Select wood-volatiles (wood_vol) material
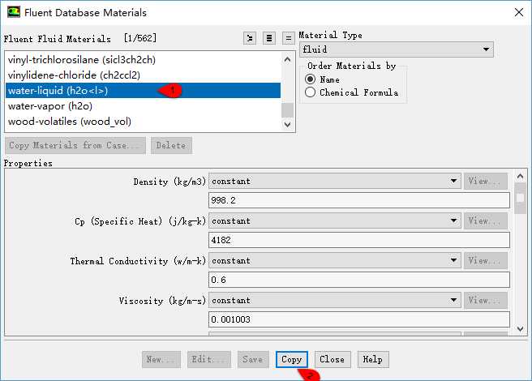 click(x=143, y=122)
